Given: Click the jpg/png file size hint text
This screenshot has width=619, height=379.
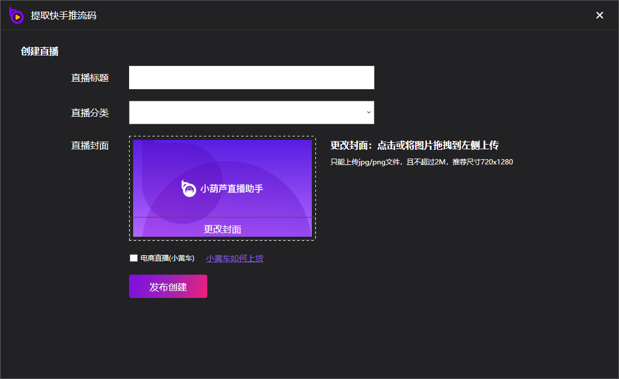Looking at the screenshot, I should [422, 162].
